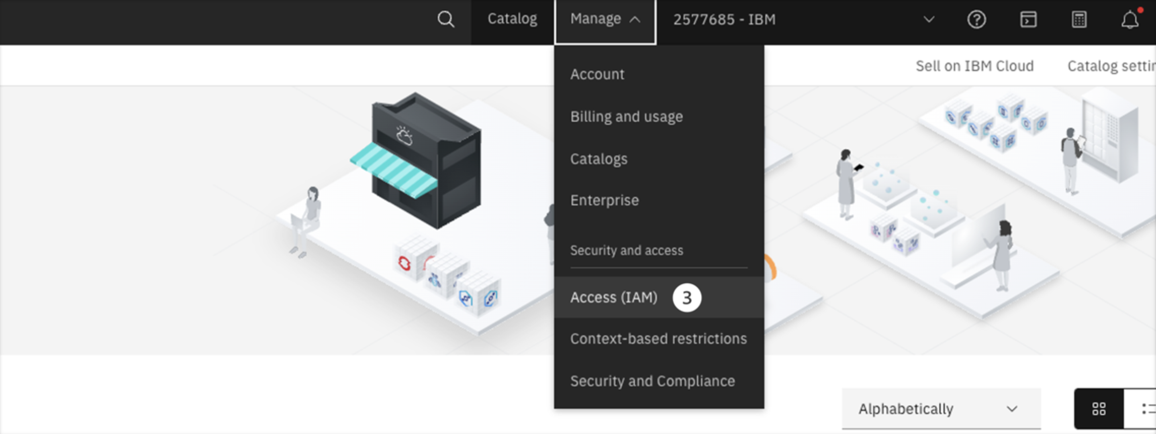Screen dimensions: 1156x434
Task: Select Account in Manage menu
Action: pos(597,74)
